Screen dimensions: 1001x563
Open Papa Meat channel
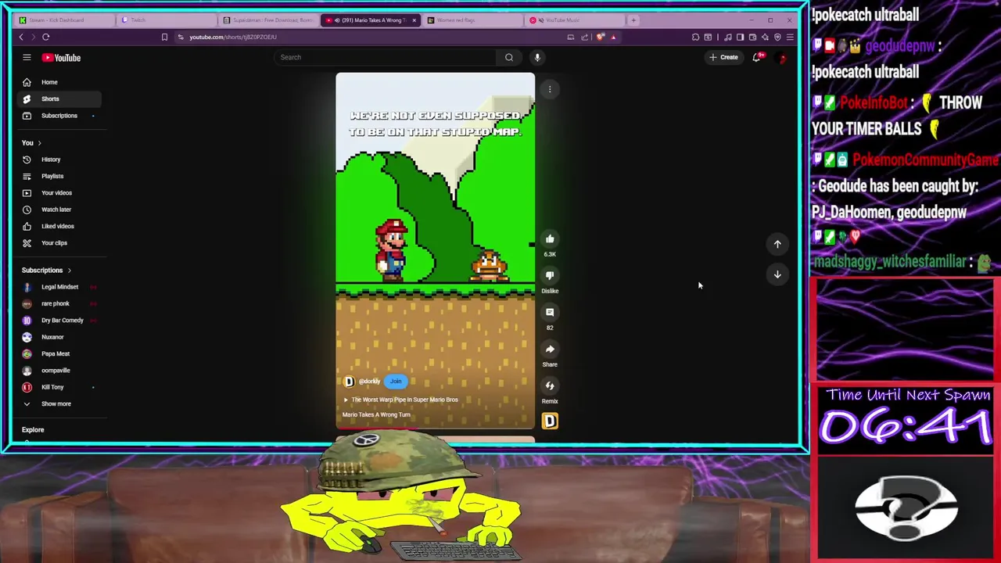(59, 353)
